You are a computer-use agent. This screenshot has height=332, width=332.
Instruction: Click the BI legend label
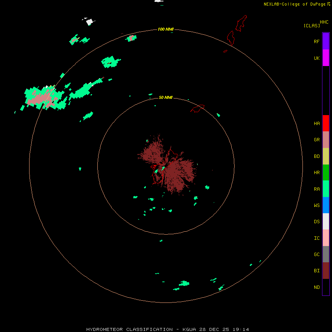tap(317, 271)
